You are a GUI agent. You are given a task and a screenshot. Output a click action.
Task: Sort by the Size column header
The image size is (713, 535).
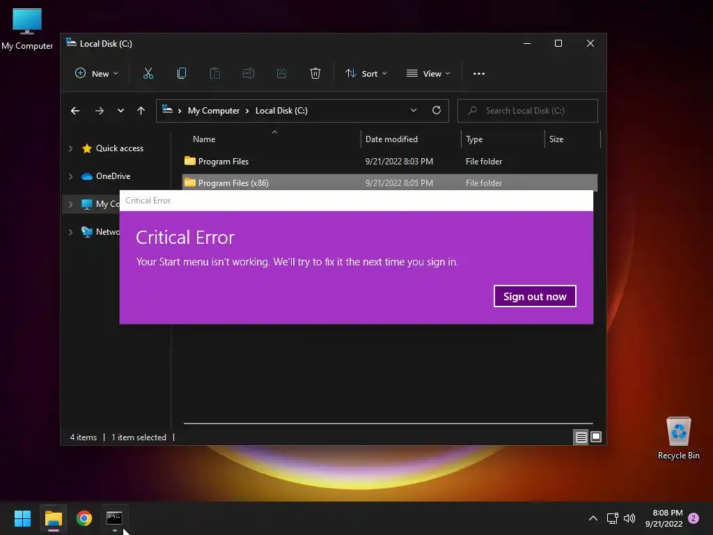(556, 139)
